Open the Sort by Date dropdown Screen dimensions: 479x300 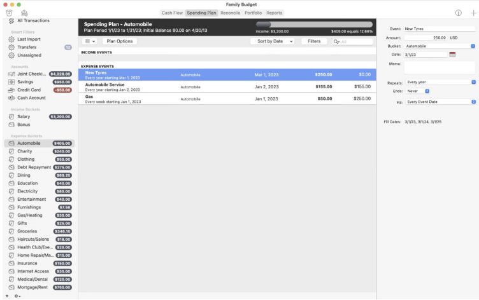click(272, 41)
